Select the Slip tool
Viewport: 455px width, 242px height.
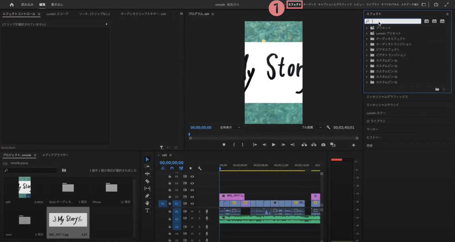pos(147,188)
